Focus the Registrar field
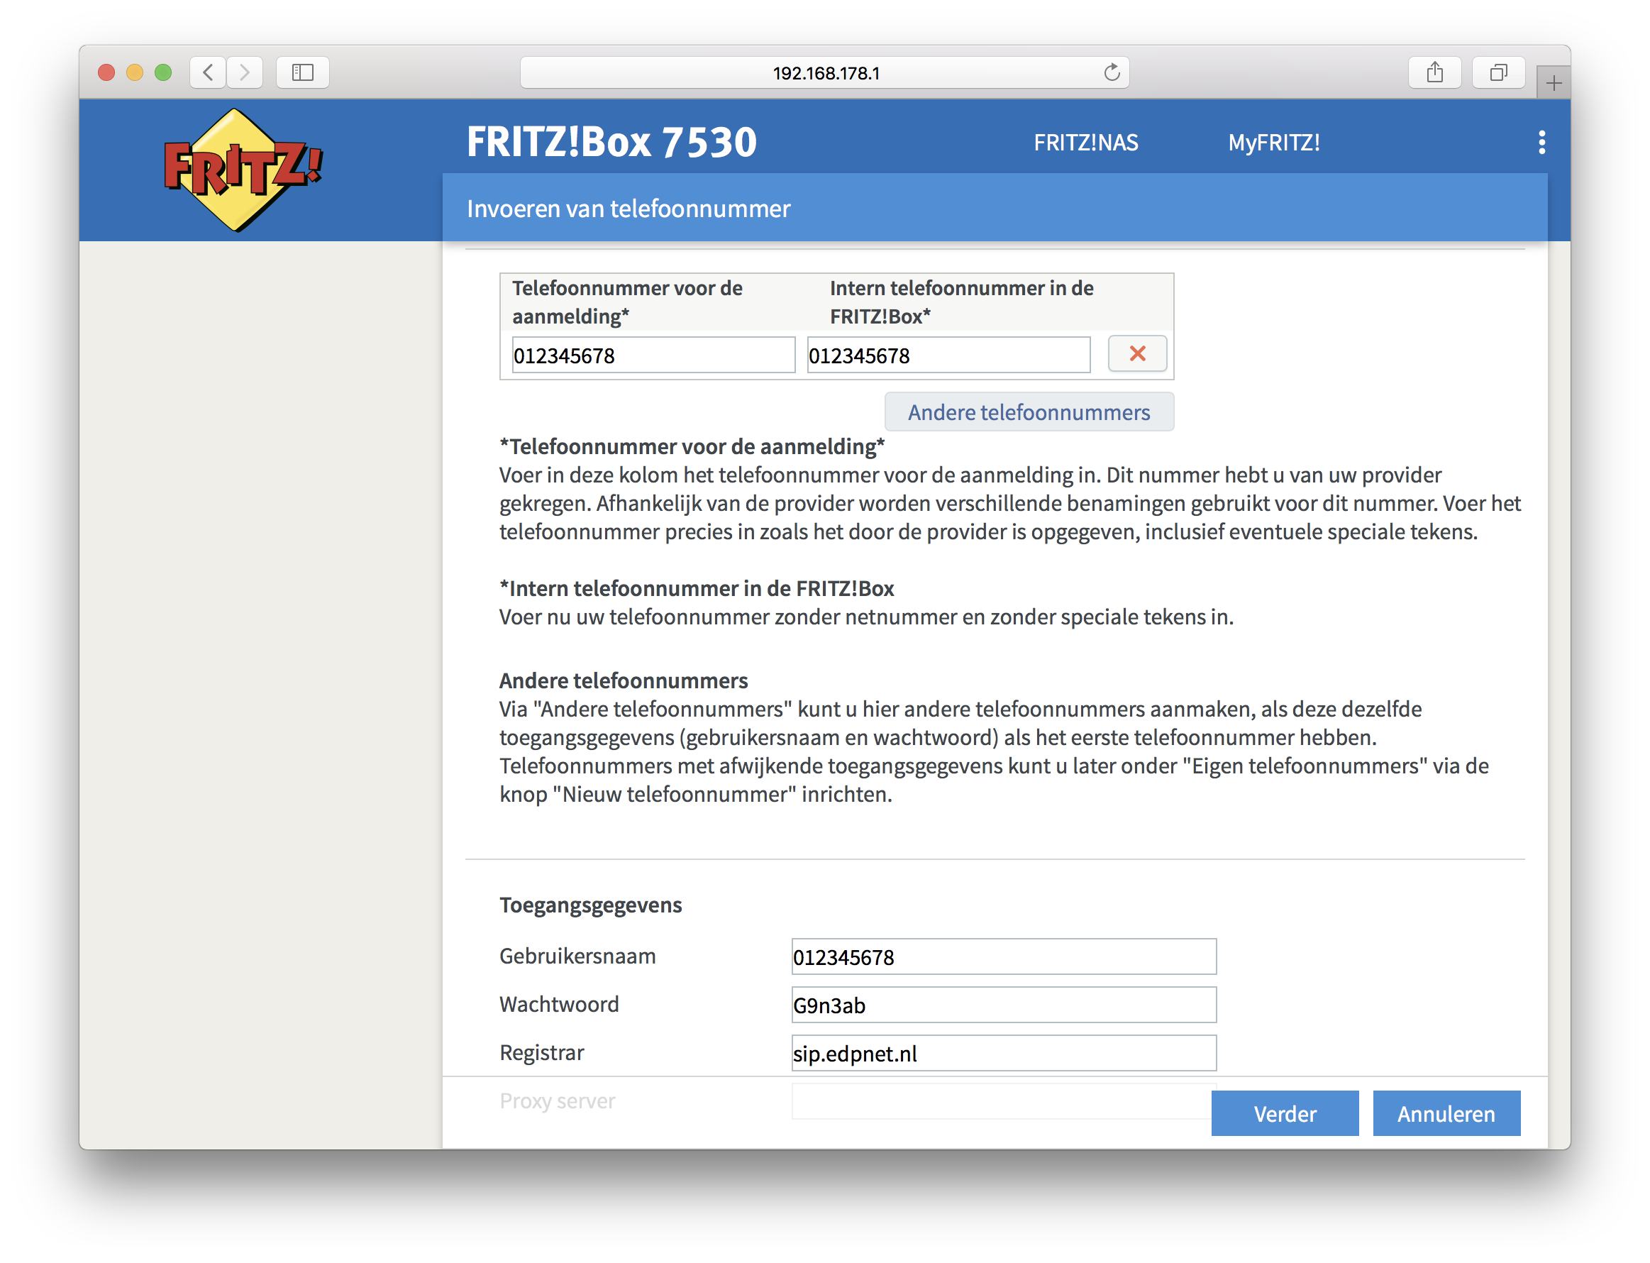 [x=1004, y=1052]
